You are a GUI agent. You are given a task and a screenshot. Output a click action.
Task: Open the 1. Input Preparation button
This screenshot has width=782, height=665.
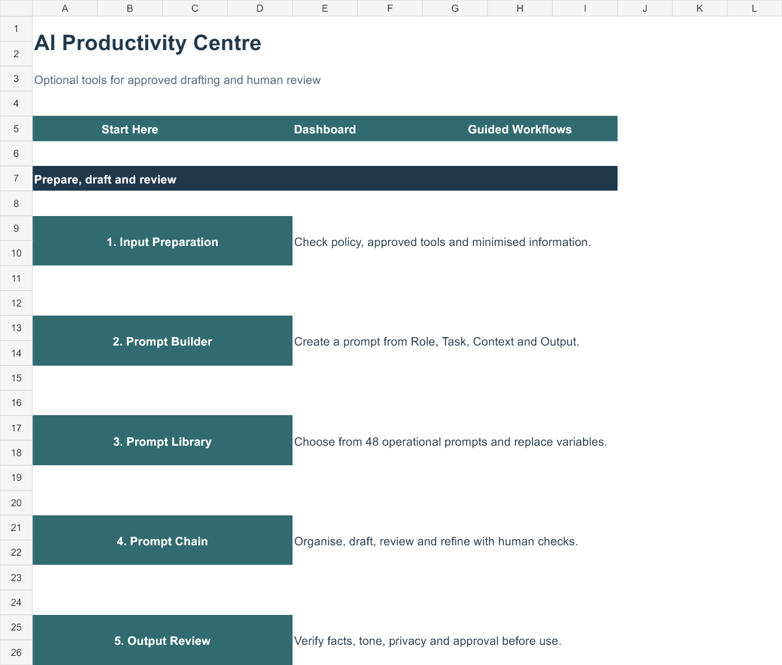(x=163, y=241)
